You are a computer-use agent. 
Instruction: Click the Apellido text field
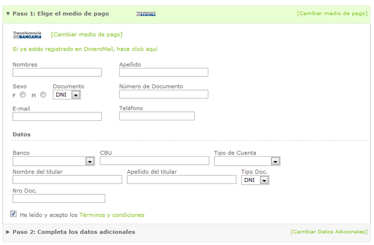click(x=163, y=72)
